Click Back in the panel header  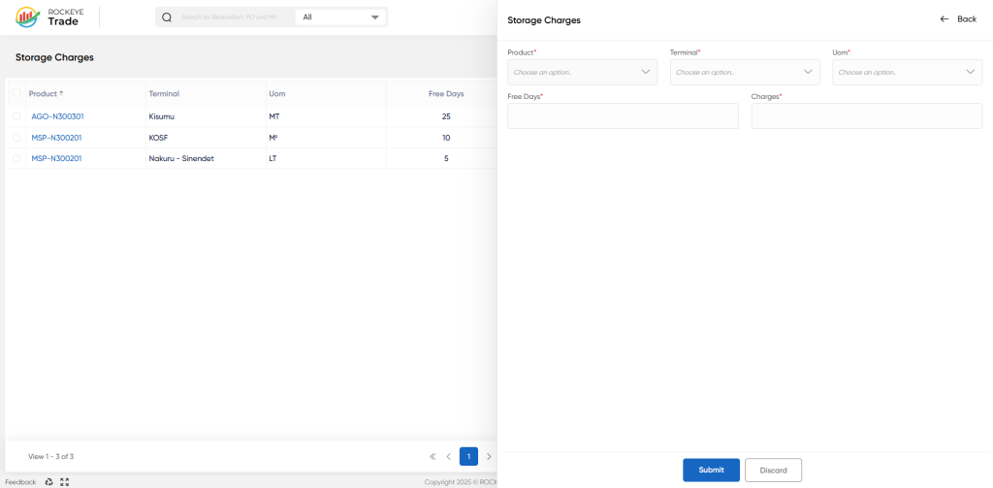958,19
